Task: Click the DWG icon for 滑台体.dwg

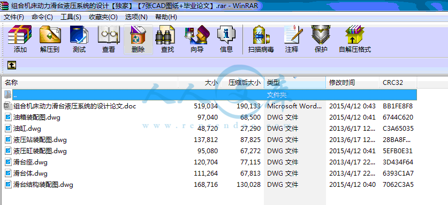Action: tap(8, 174)
